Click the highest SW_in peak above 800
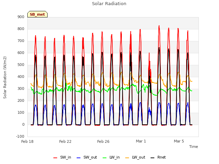 tap(159, 27)
